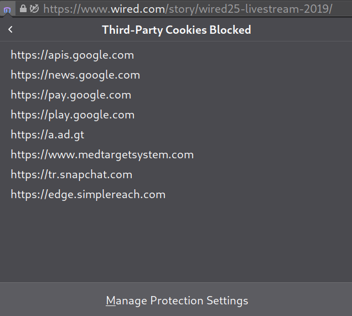Select https://edge.simplereach.com entry
Viewport: 352px width, 316px height.
click(x=88, y=194)
